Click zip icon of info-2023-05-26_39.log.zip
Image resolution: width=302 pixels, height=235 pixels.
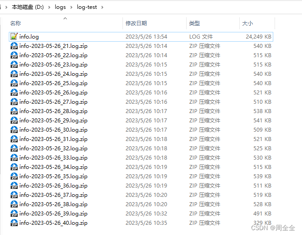[14, 214]
